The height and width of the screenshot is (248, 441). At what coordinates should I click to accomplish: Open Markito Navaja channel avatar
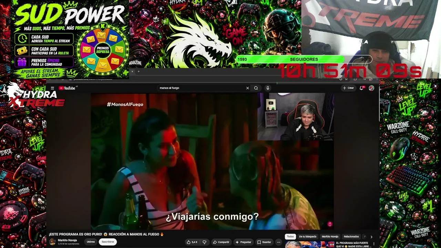(52, 242)
